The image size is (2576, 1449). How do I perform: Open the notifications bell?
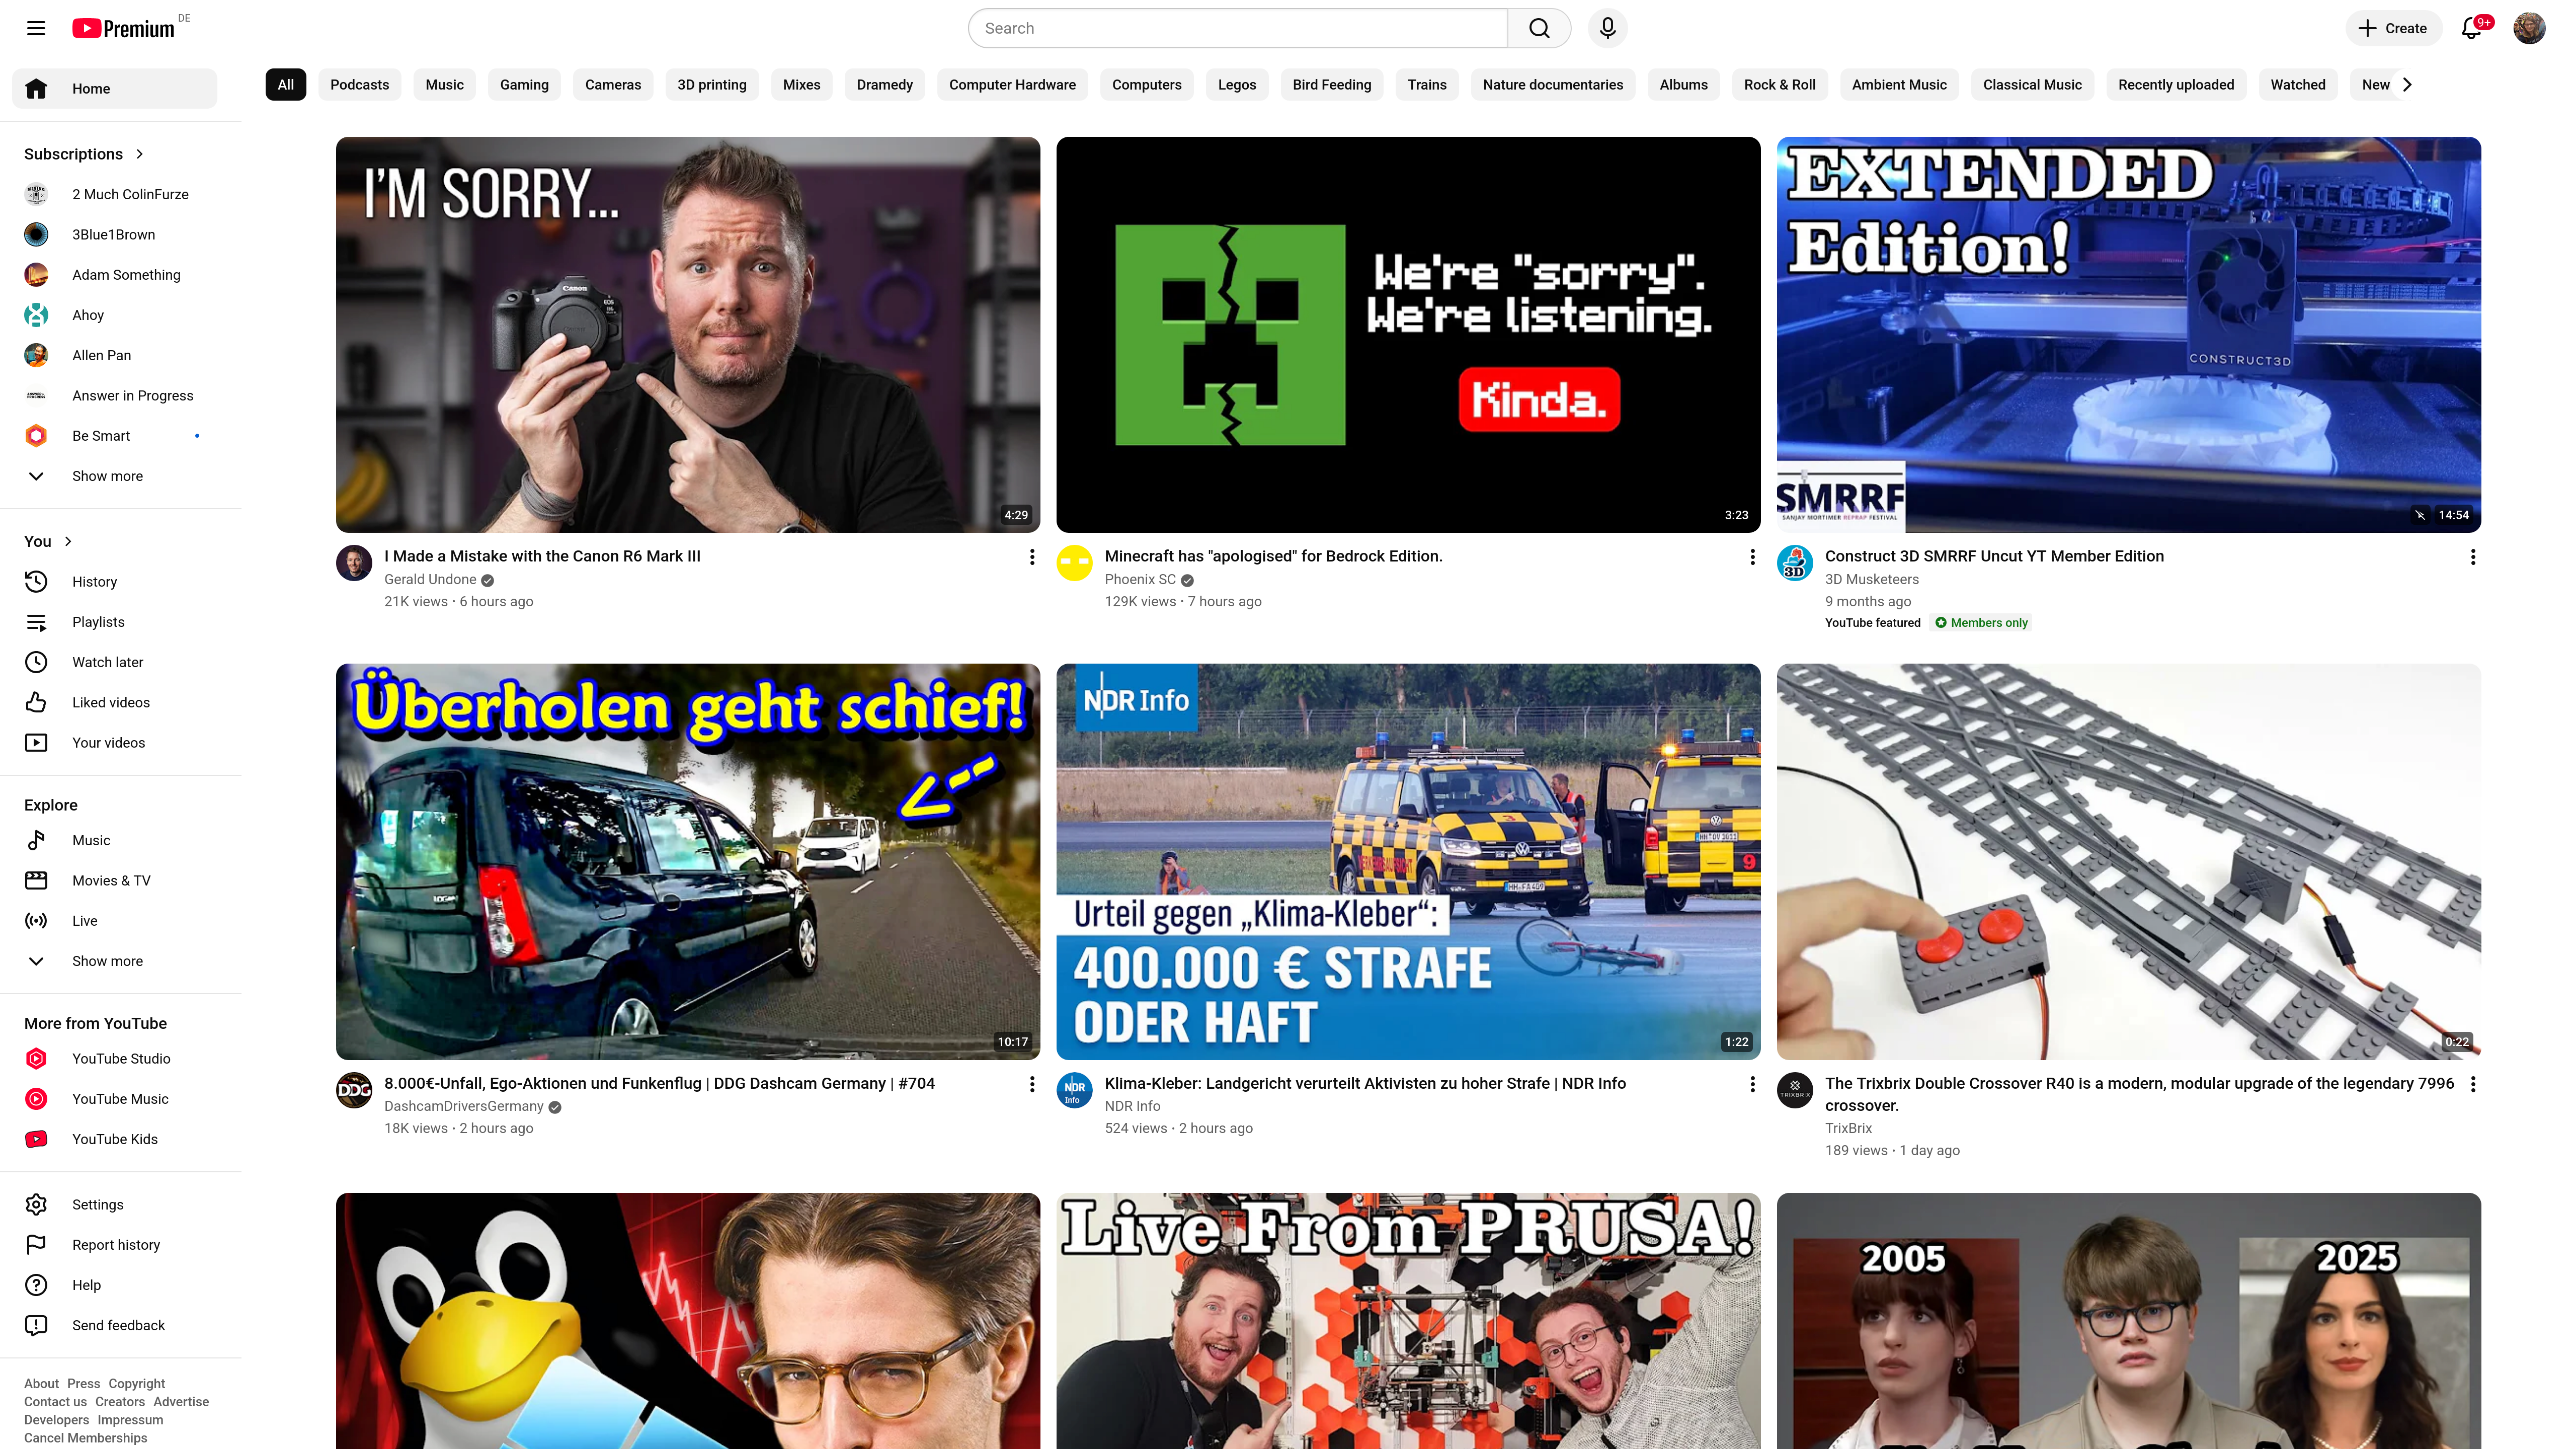point(2471,28)
